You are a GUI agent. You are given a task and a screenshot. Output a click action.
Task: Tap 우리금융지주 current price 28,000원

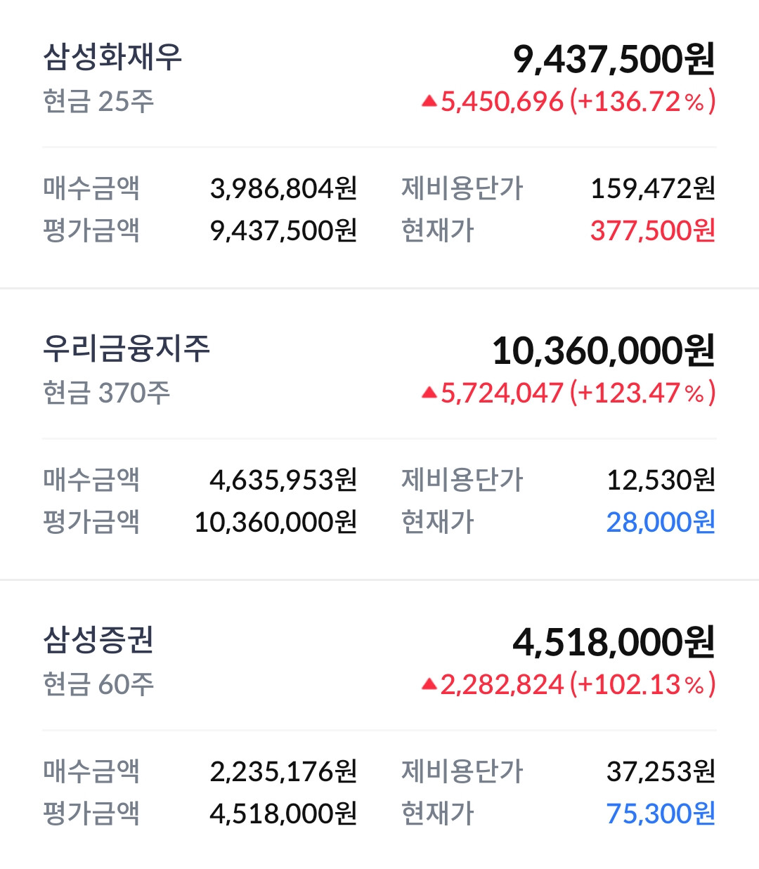tap(660, 522)
